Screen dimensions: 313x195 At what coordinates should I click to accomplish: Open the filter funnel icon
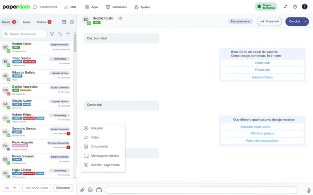point(52,34)
